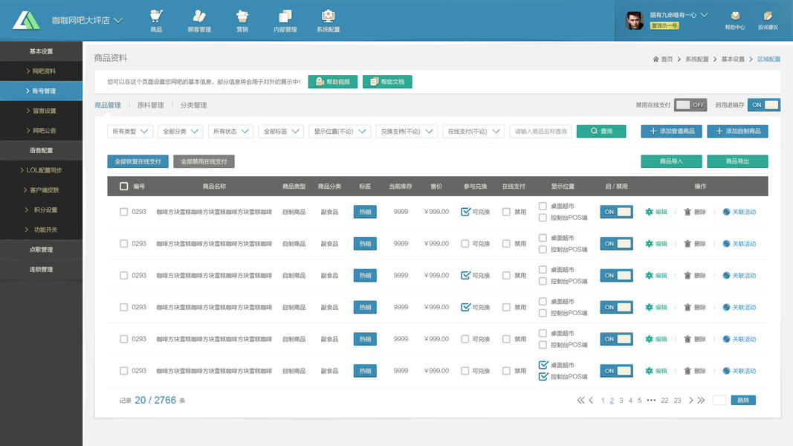
Task: Click 关联活动 icon in the first product row
Action: 726,212
